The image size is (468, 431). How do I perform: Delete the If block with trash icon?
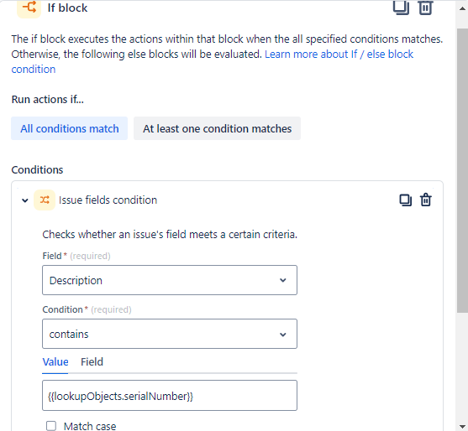425,8
